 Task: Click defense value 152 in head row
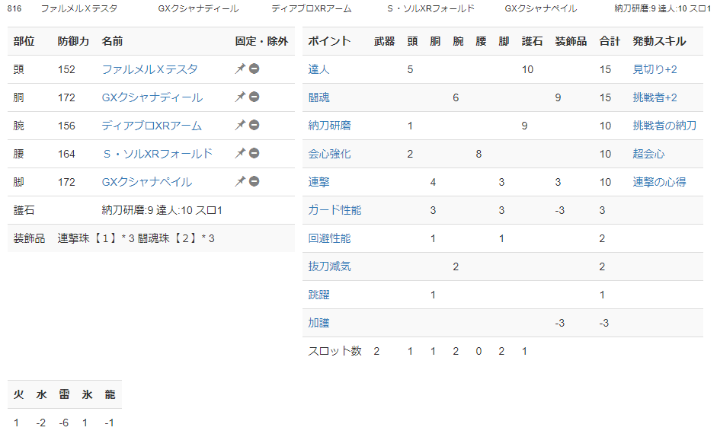66,69
